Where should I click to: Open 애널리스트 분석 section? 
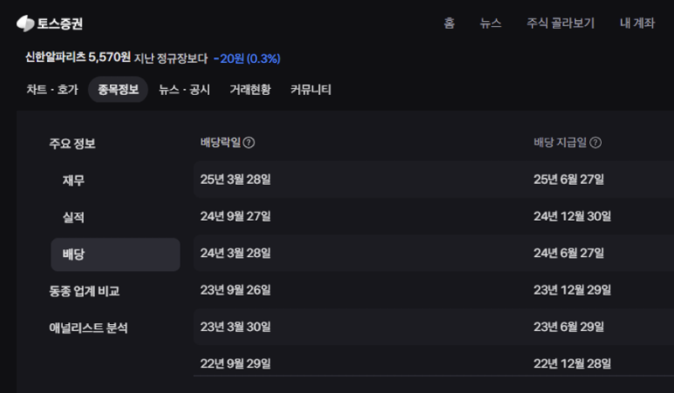coord(88,329)
